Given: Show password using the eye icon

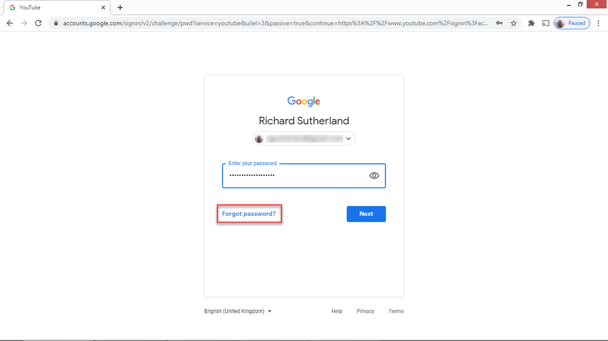Looking at the screenshot, I should coord(374,176).
